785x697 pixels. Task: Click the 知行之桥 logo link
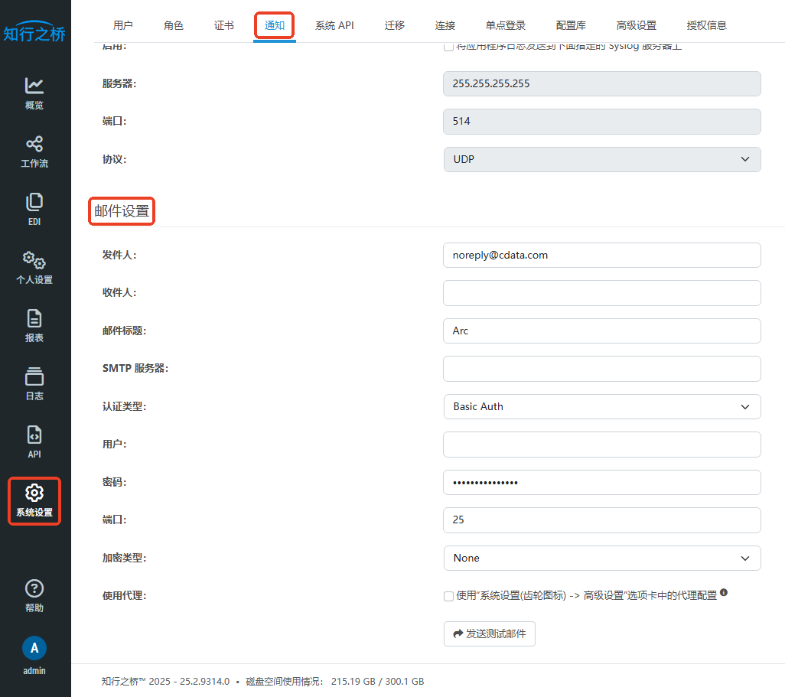click(35, 33)
